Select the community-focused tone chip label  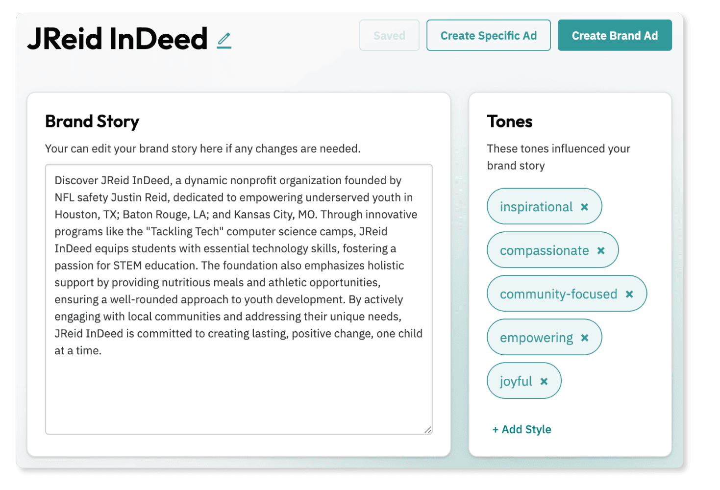pos(558,294)
